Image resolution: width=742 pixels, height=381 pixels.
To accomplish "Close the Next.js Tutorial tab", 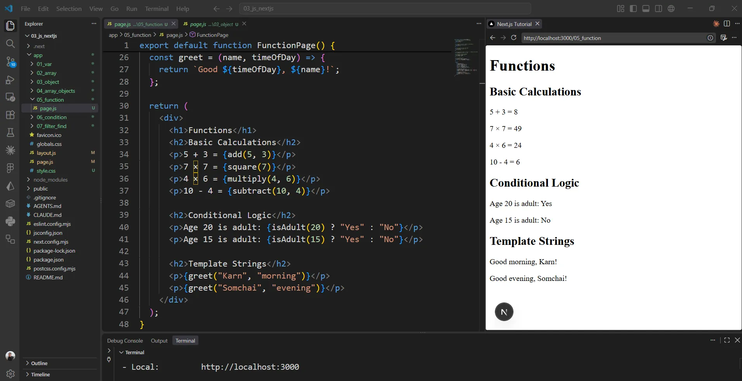I will point(537,24).
